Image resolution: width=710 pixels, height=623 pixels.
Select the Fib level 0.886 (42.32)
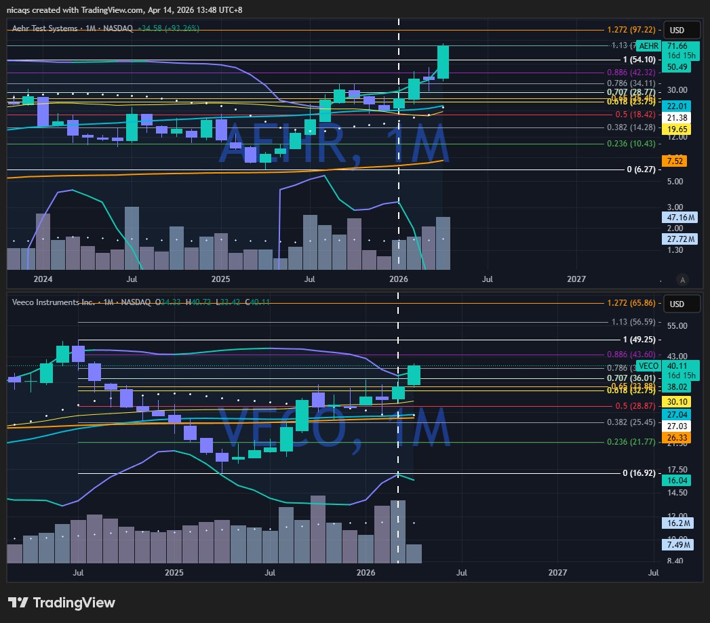(631, 73)
